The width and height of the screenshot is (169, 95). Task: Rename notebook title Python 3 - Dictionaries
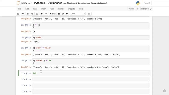coord(48,3)
